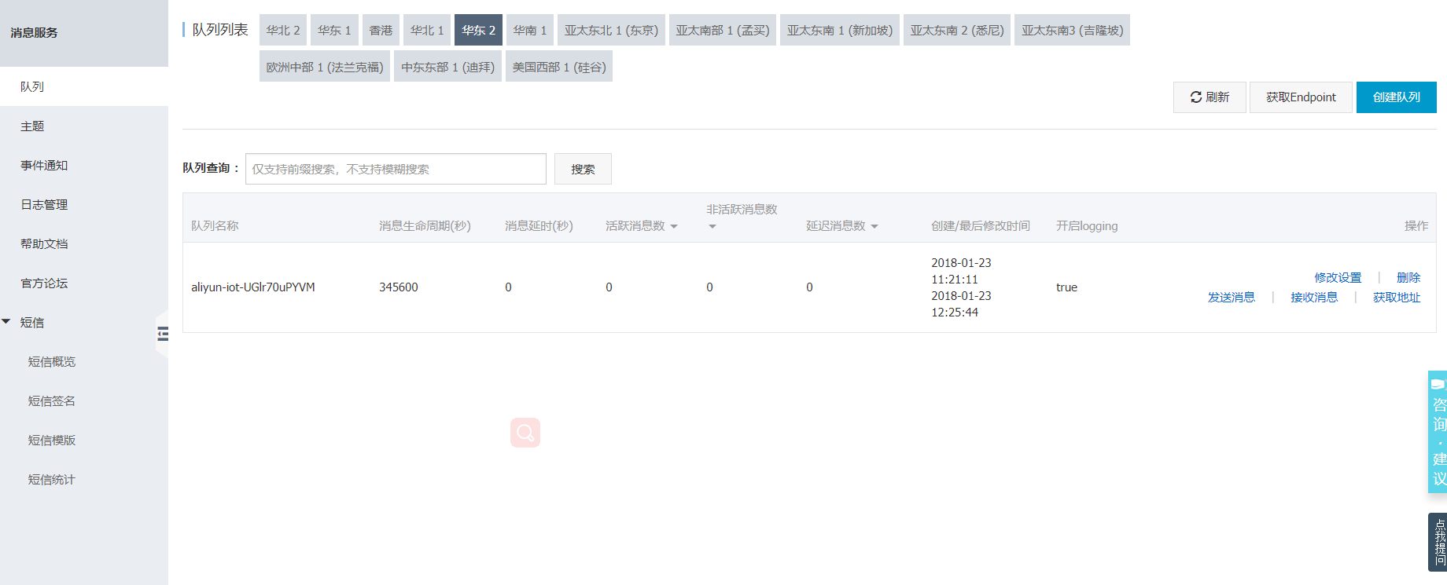Viewport: 1447px width, 585px height.
Task: Click 获取地址 link for the queue
Action: tap(1397, 298)
